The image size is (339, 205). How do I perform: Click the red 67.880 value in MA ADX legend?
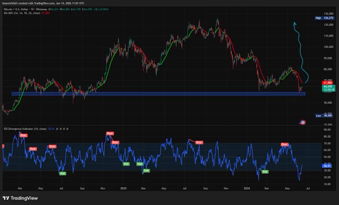click(x=46, y=13)
